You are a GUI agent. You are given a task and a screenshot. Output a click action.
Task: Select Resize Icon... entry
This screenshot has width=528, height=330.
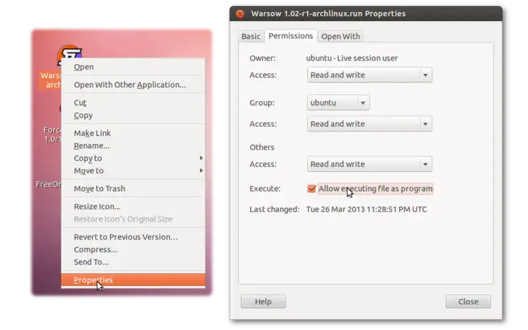[x=133, y=207]
